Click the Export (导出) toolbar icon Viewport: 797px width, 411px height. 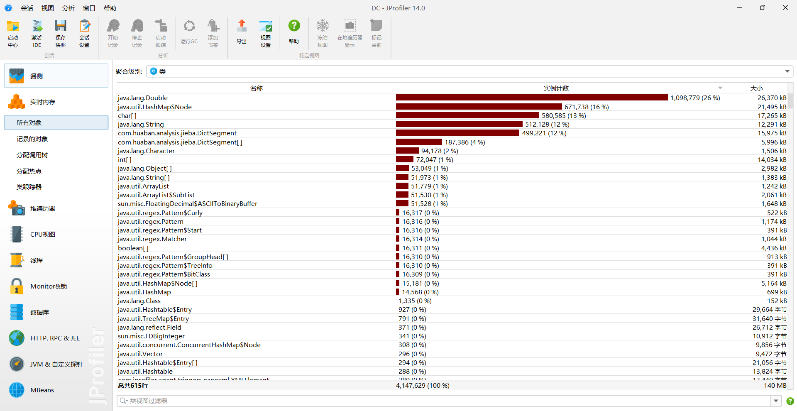tap(242, 32)
